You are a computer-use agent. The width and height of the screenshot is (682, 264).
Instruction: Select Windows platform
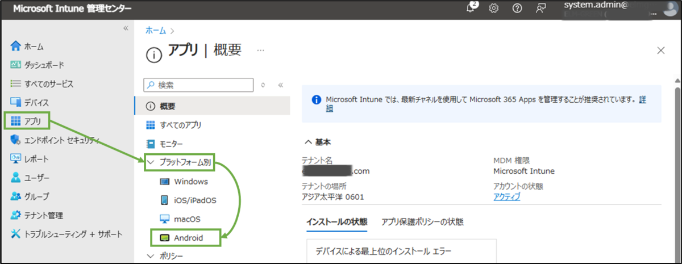[x=184, y=182]
